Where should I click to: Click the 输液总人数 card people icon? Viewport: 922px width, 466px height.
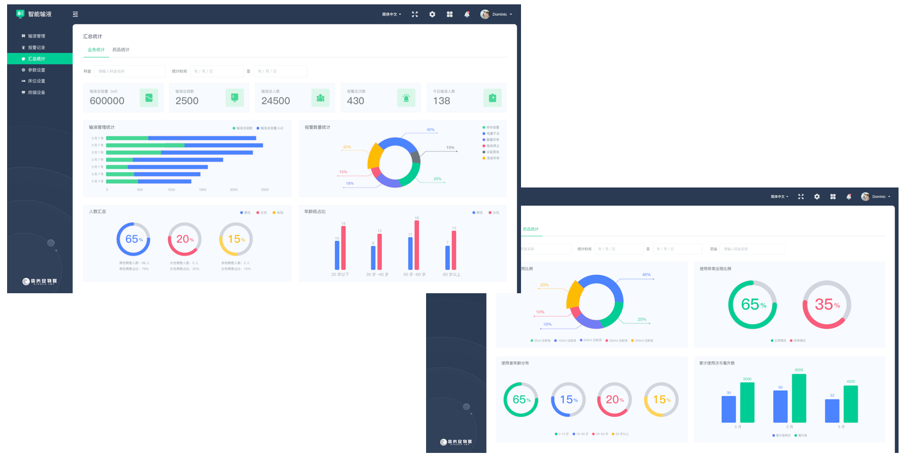pyautogui.click(x=320, y=98)
